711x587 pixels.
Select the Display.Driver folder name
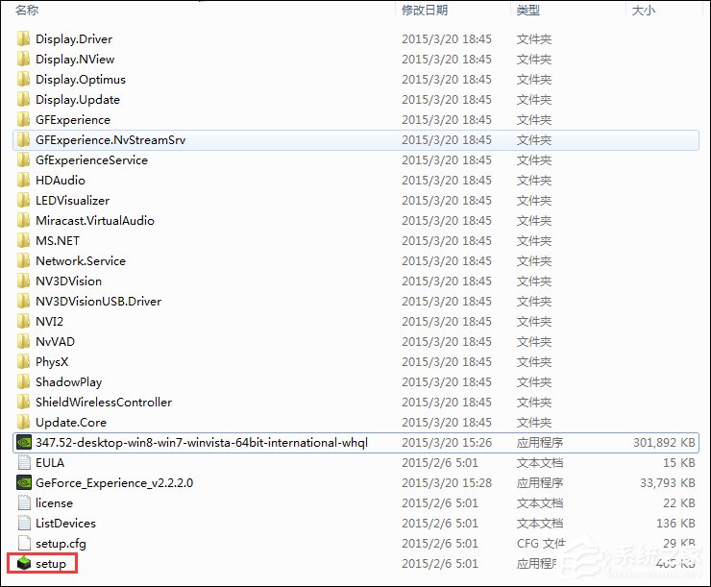[74, 39]
